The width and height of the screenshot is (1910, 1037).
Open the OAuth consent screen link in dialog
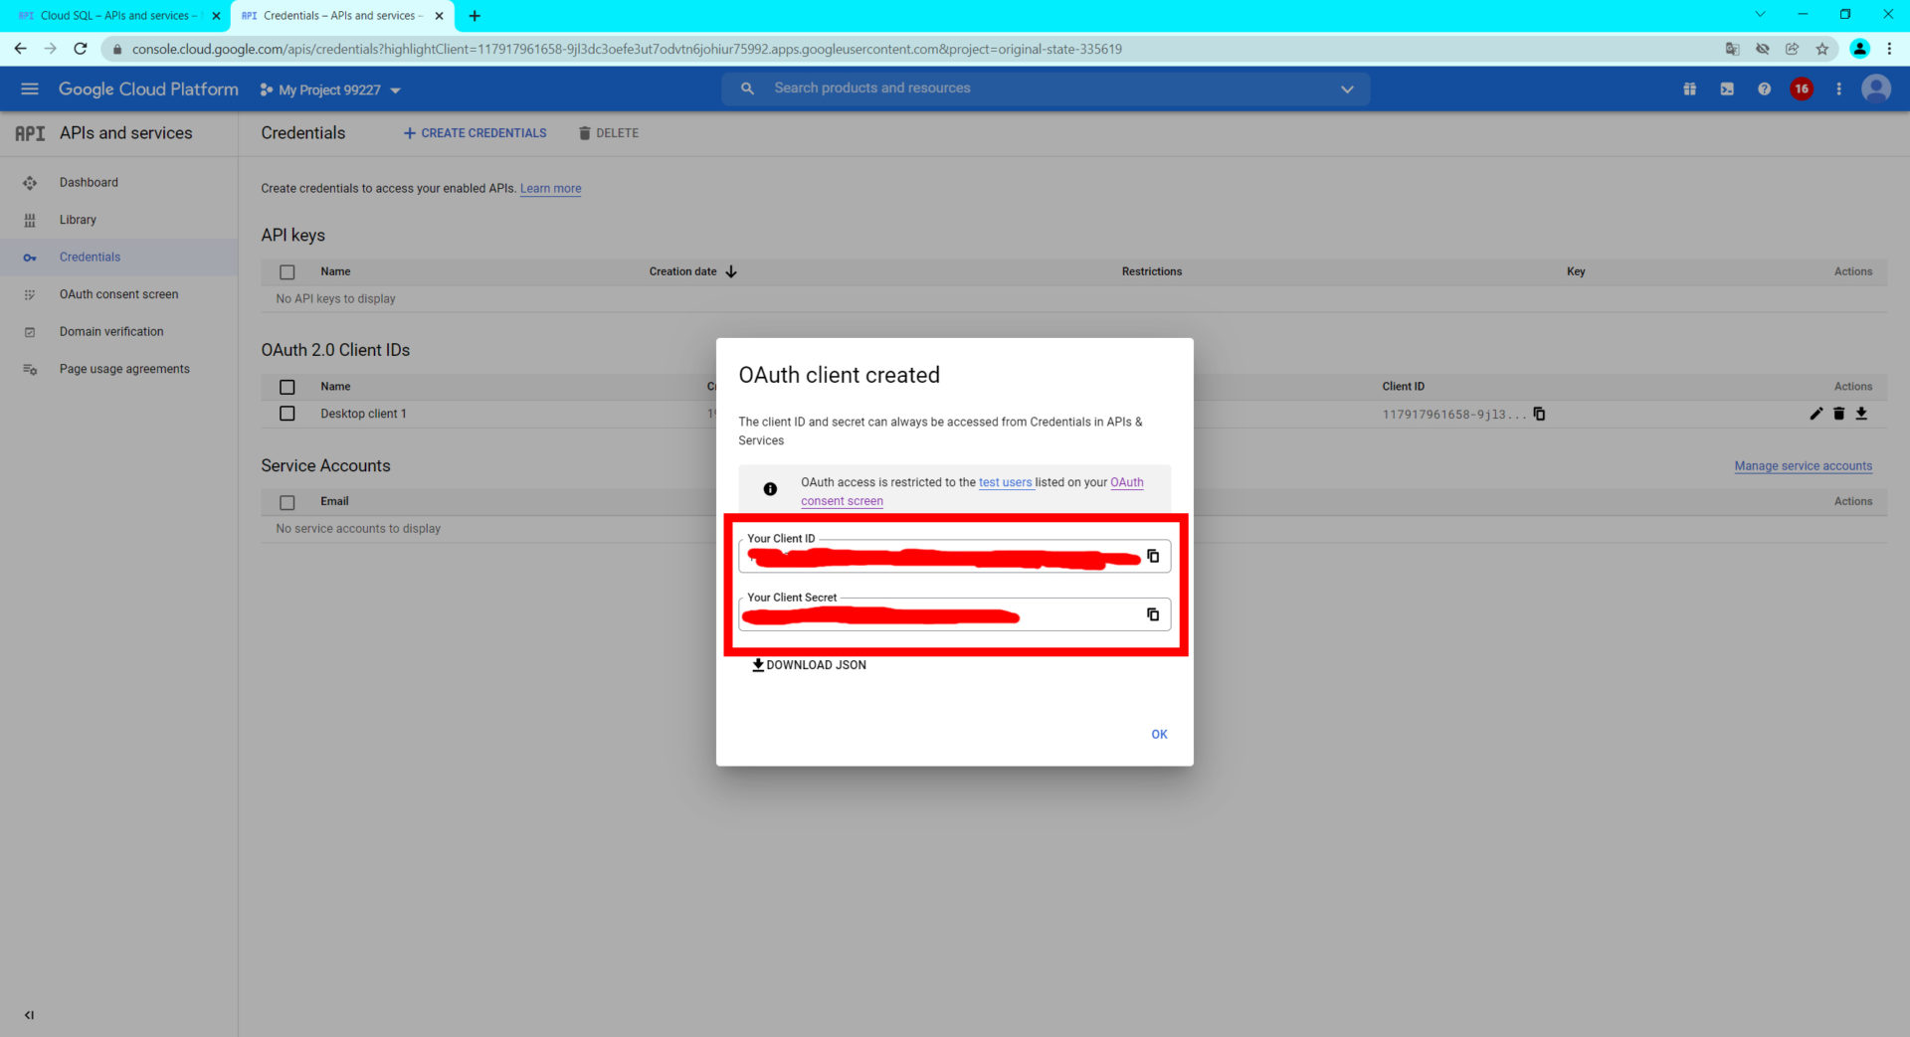[842, 501]
